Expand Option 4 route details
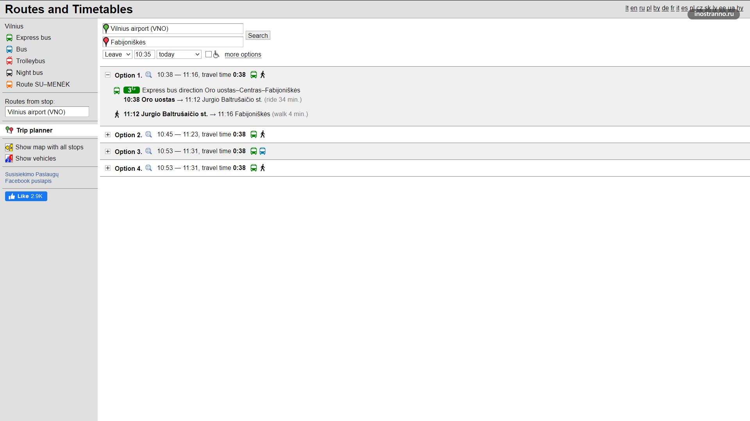Viewport: 750px width, 421px height. coord(108,168)
